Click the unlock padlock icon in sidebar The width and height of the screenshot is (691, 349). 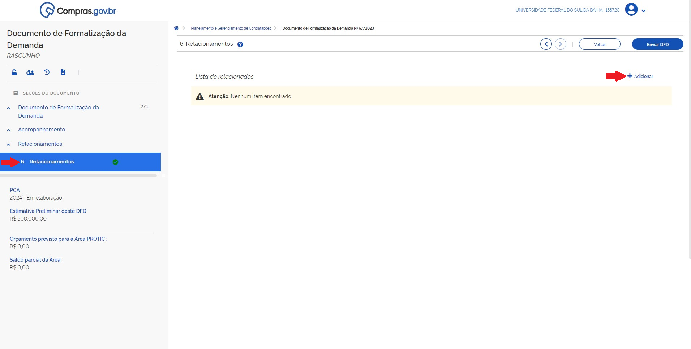[14, 73]
